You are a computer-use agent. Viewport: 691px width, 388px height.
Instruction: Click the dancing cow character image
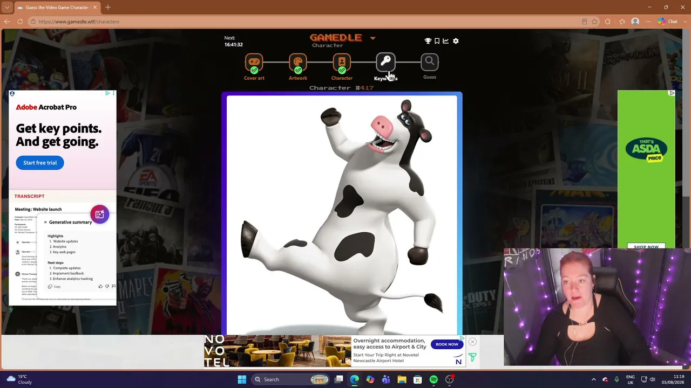[342, 215]
